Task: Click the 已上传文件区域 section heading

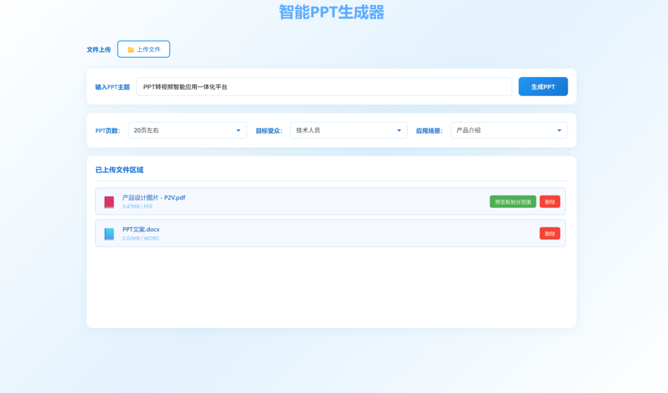Action: click(119, 170)
